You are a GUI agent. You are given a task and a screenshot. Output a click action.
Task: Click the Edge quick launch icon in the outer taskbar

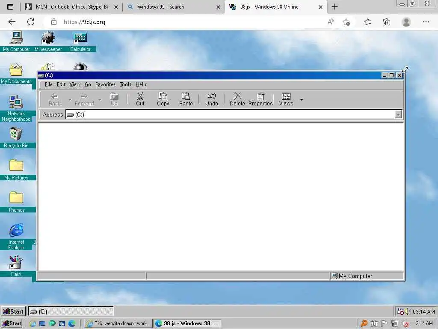point(72,323)
